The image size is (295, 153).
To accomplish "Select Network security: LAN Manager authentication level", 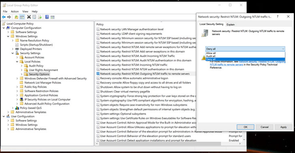I will point(132,29).
